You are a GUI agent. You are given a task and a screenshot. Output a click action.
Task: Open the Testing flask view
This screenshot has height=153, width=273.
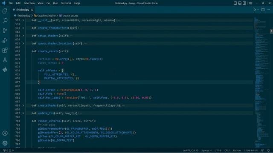[x=5, y=60]
